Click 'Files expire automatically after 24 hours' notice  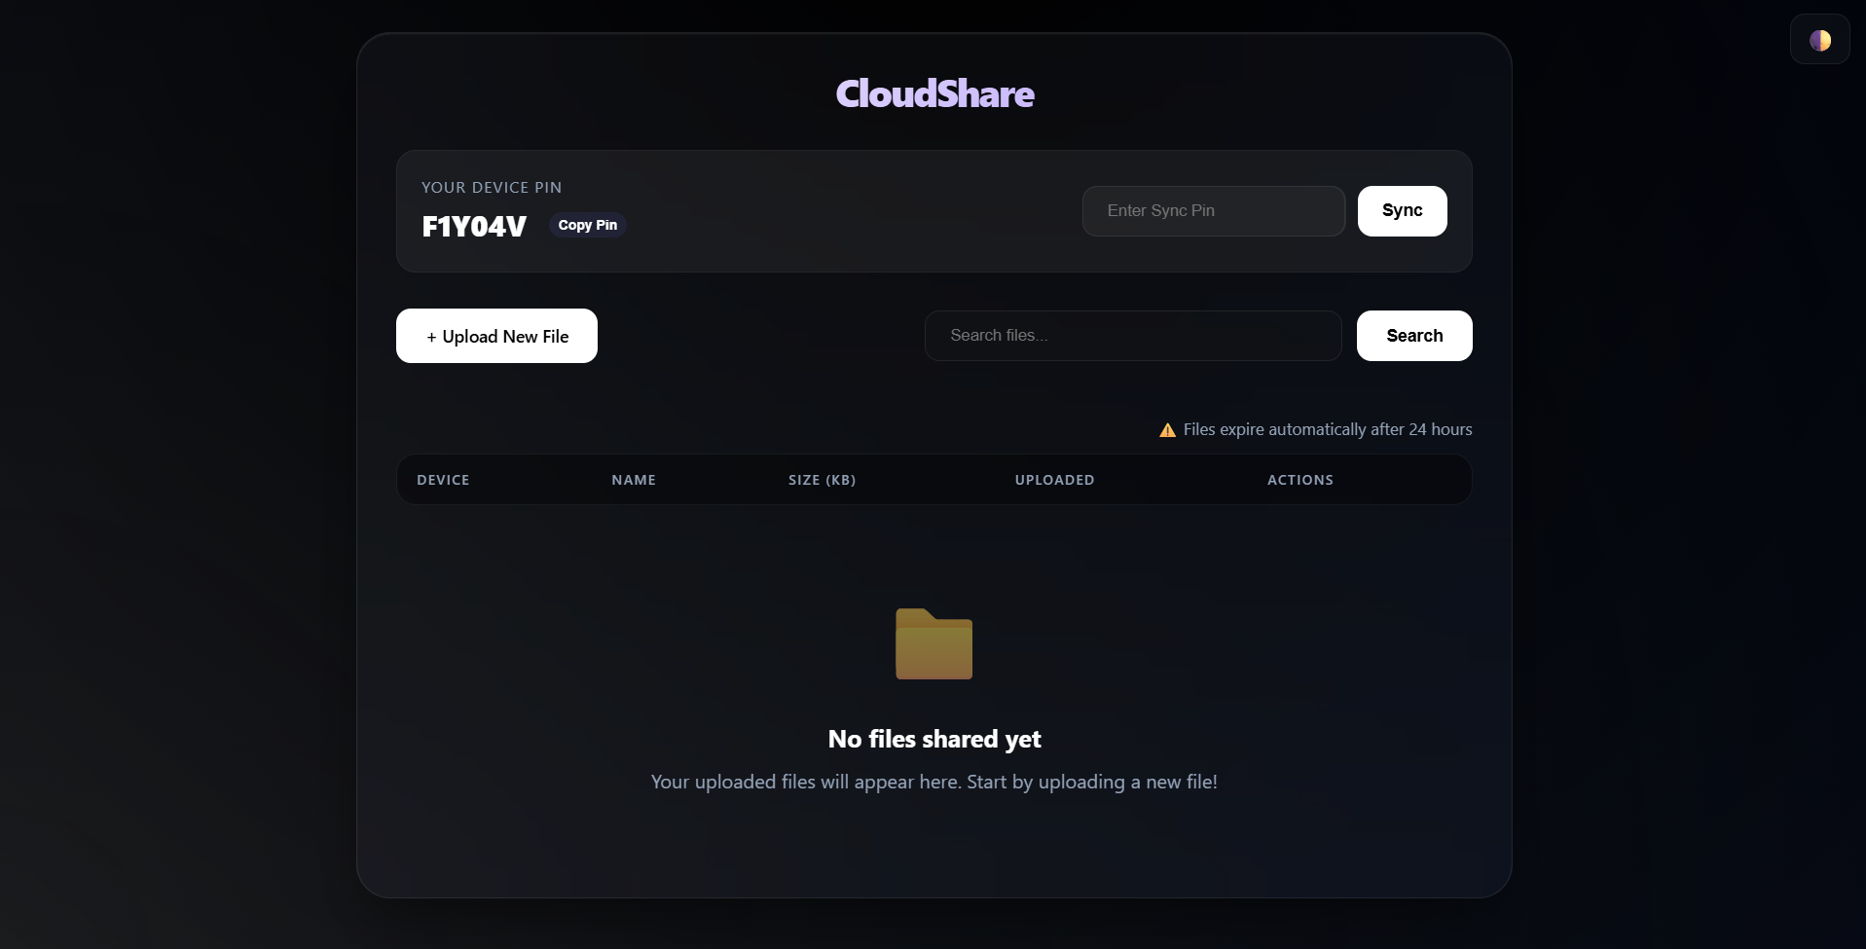[x=1328, y=429]
